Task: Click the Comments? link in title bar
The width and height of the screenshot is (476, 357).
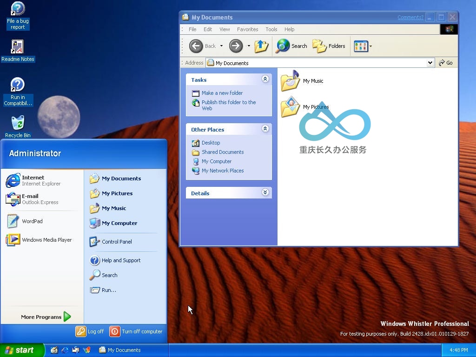Action: pyautogui.click(x=410, y=17)
